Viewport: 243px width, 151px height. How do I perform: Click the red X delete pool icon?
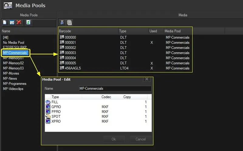click(19, 22)
